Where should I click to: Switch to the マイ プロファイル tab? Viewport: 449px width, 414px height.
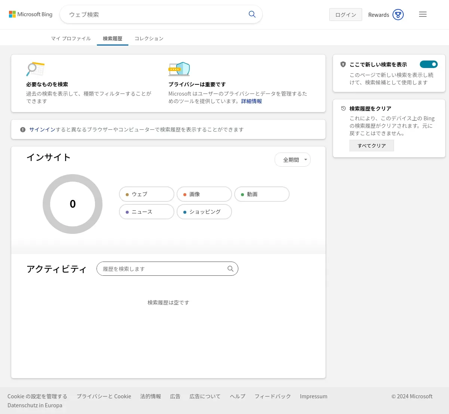tap(71, 38)
